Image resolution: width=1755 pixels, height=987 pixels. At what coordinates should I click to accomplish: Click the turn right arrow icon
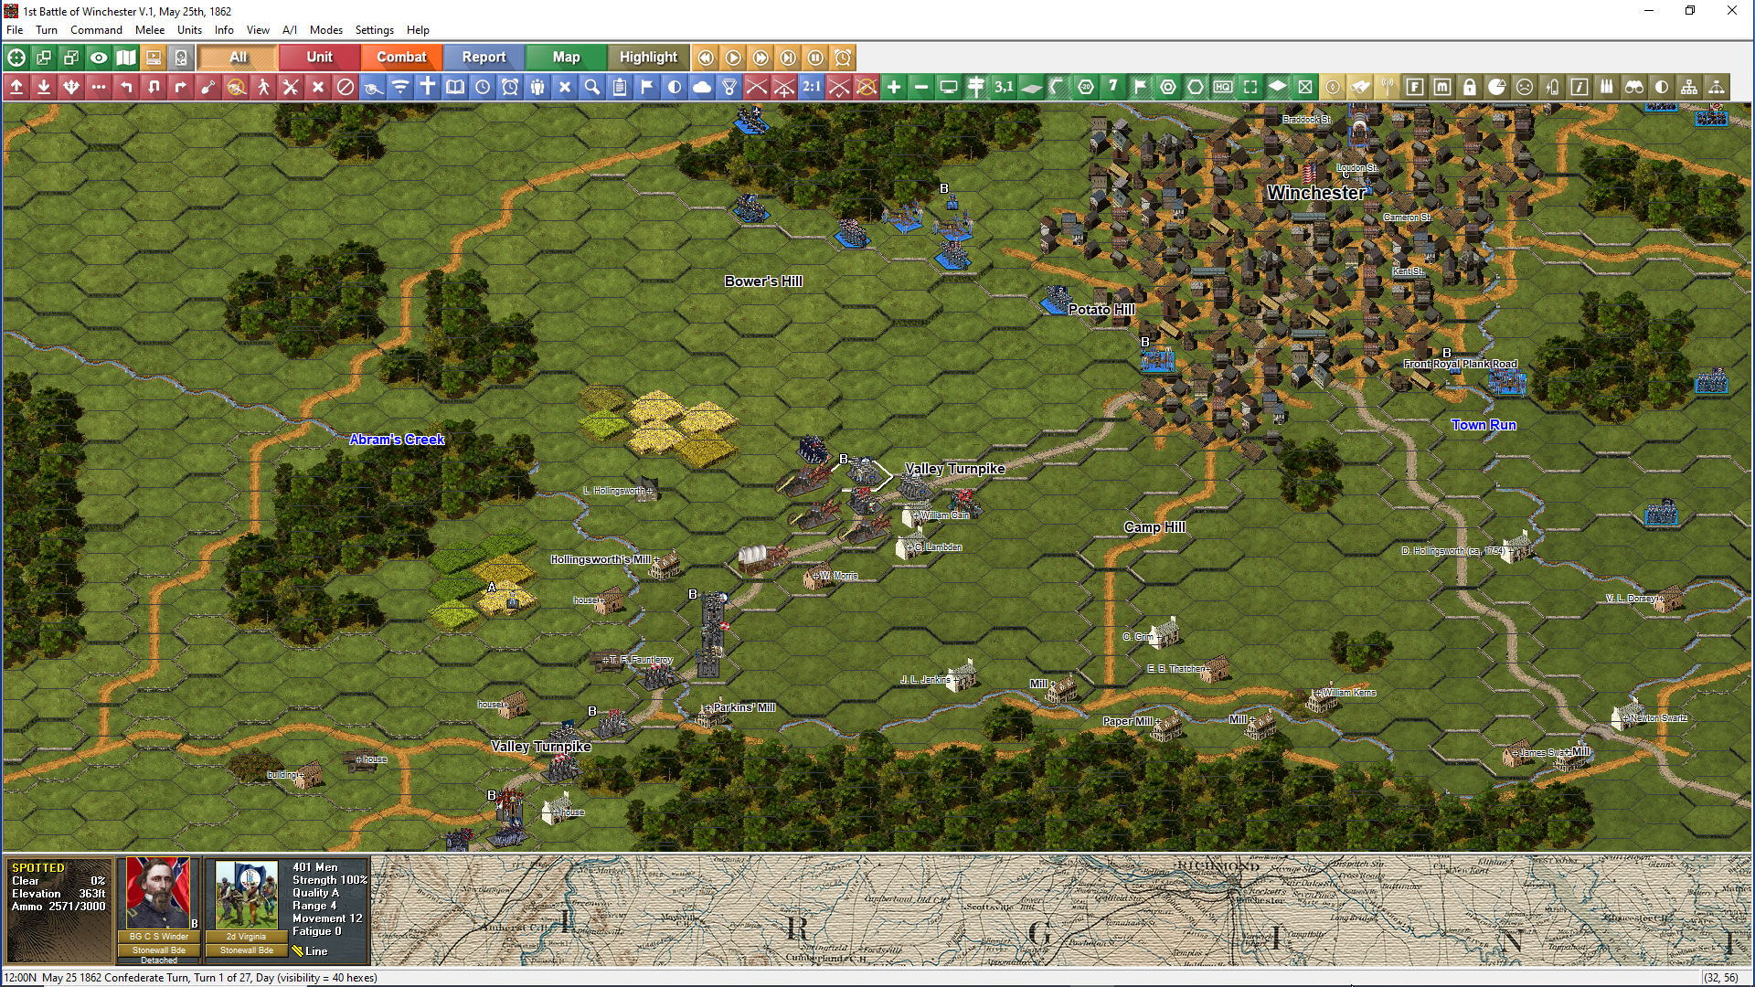point(181,87)
